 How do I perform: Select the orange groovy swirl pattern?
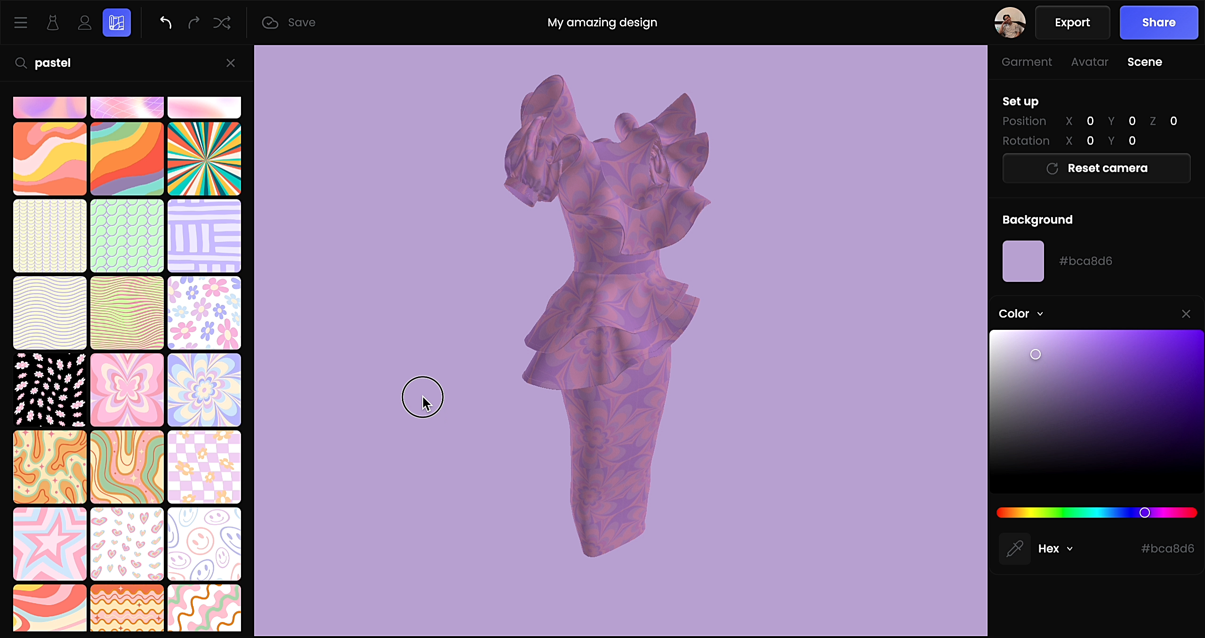tap(50, 467)
